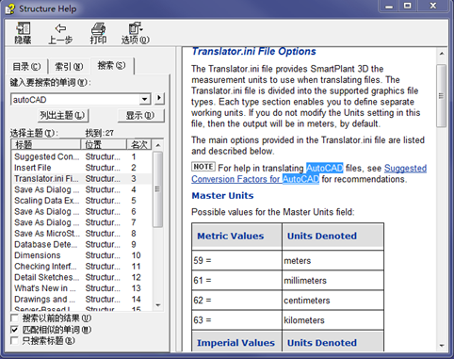Select 'Suggested Con...' topic row

pos(82,156)
